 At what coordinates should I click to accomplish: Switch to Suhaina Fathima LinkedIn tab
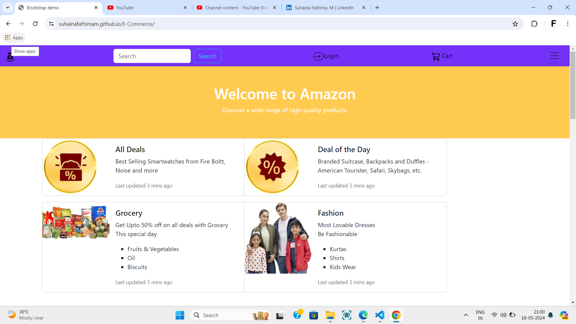click(x=324, y=7)
